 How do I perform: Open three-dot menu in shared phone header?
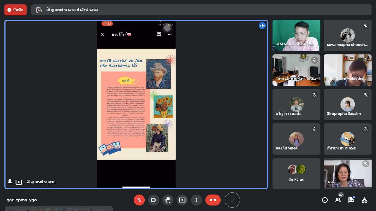click(170, 35)
